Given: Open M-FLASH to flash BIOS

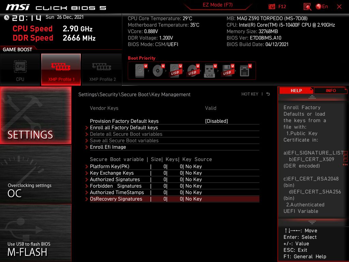Looking at the screenshot, I should point(35,233).
